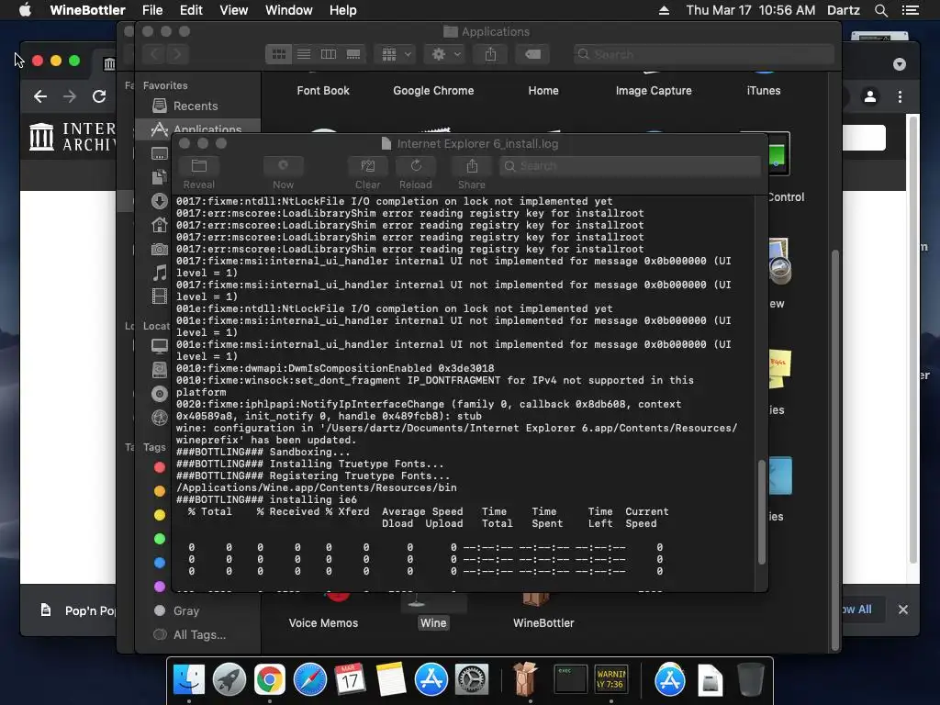The image size is (940, 705).
Task: Click the Share icon in the log toolbar
Action: [472, 166]
